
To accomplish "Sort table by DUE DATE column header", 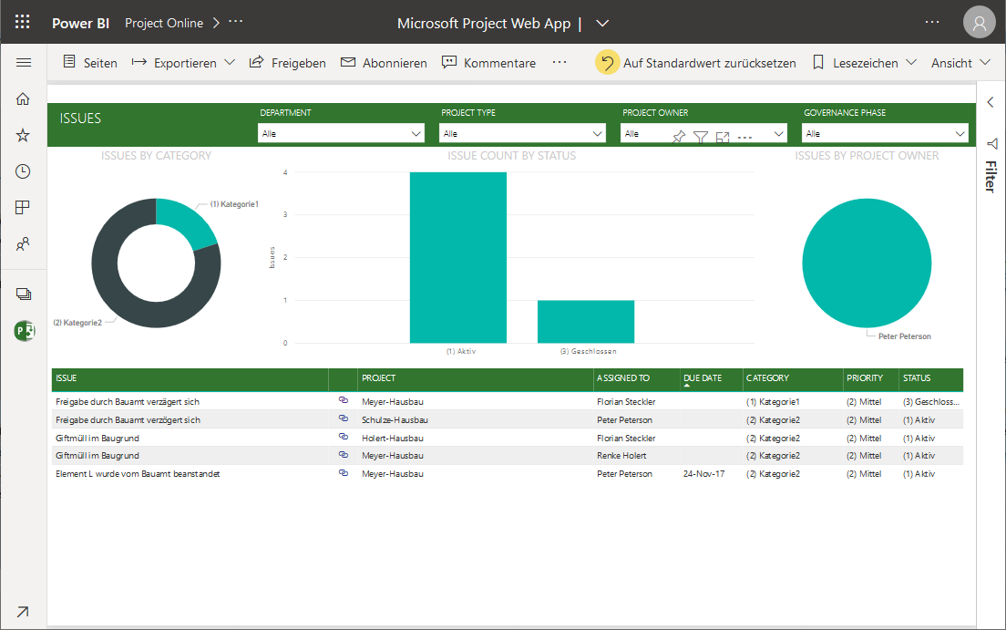I will pyautogui.click(x=703, y=377).
